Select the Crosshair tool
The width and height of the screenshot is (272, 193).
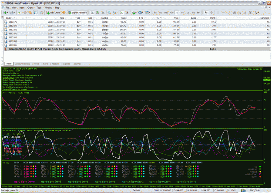coord(211,13)
